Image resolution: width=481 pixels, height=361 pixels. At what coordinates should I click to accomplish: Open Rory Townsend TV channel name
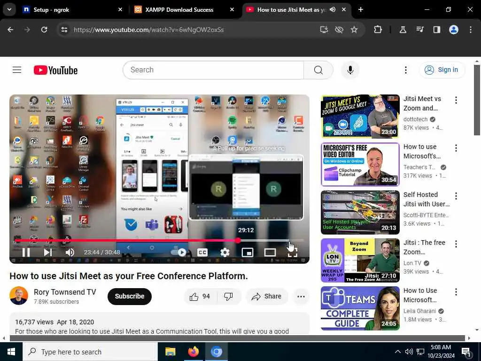65,292
